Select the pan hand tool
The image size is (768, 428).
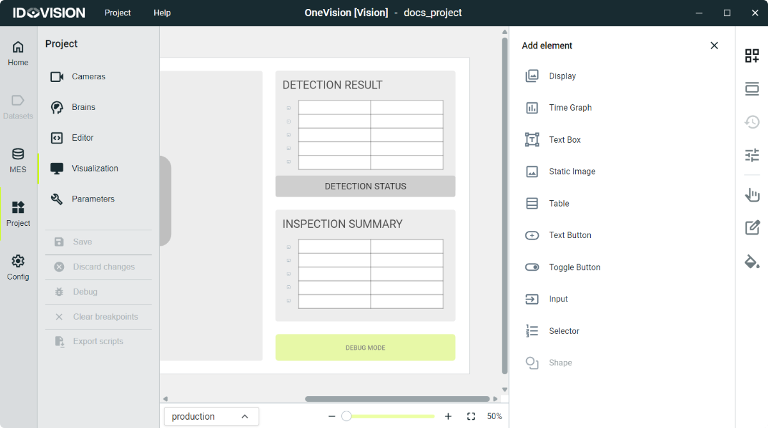click(752, 195)
